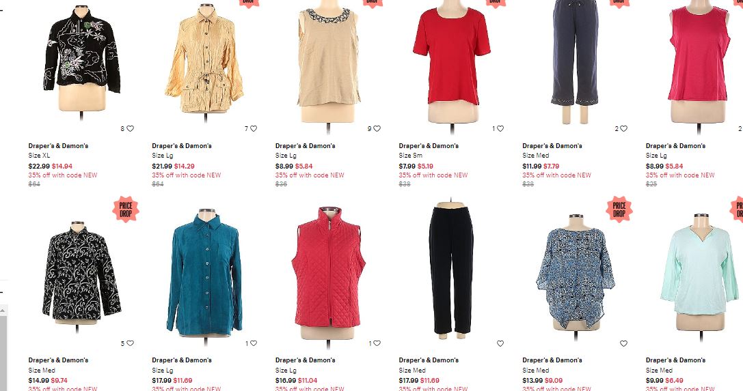Like the teal button-up shirt
The height and width of the screenshot is (391, 743).
pos(254,343)
